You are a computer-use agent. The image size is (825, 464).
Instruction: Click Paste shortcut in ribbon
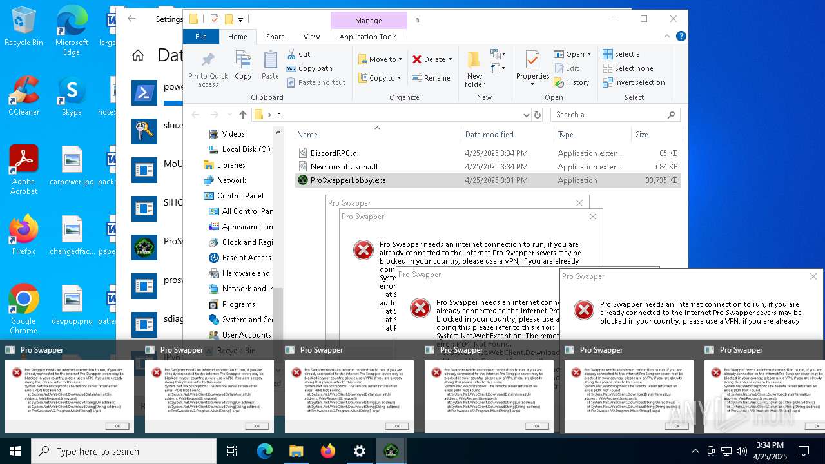coord(316,82)
